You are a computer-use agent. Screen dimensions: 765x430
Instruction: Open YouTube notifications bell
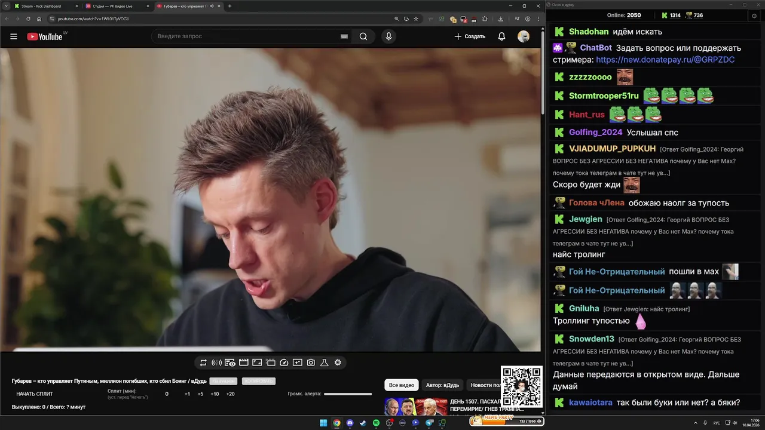coord(501,36)
